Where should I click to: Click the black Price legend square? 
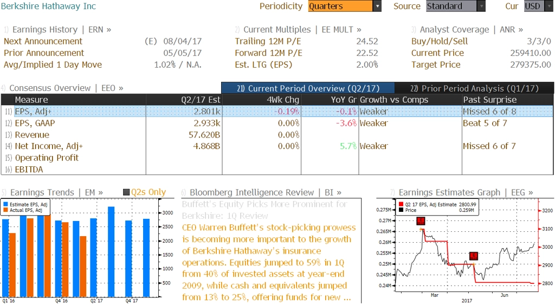point(401,210)
